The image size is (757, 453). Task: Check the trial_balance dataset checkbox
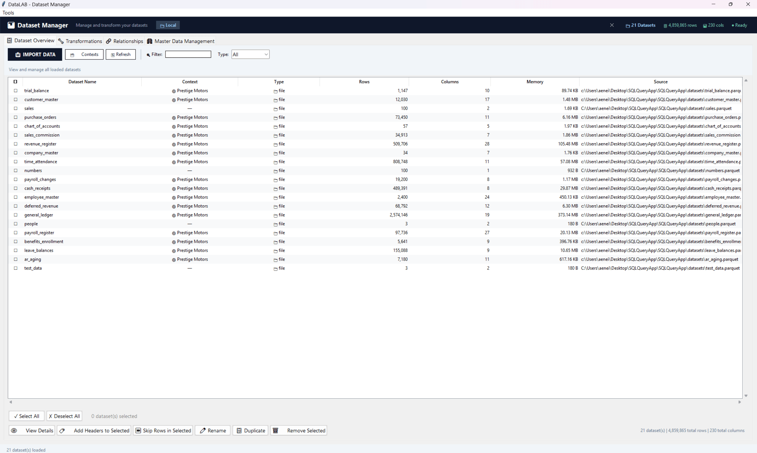16,90
